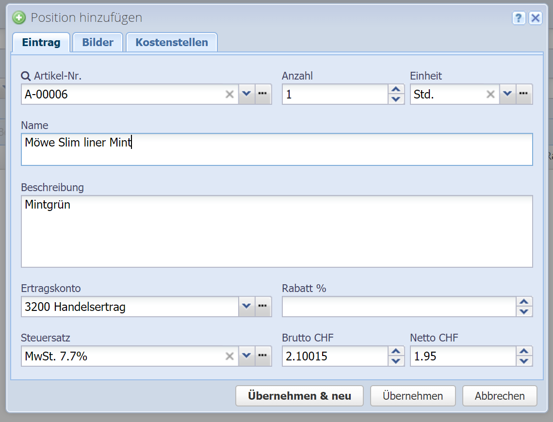
Task: Clear the Einheit field value
Action: (490, 94)
